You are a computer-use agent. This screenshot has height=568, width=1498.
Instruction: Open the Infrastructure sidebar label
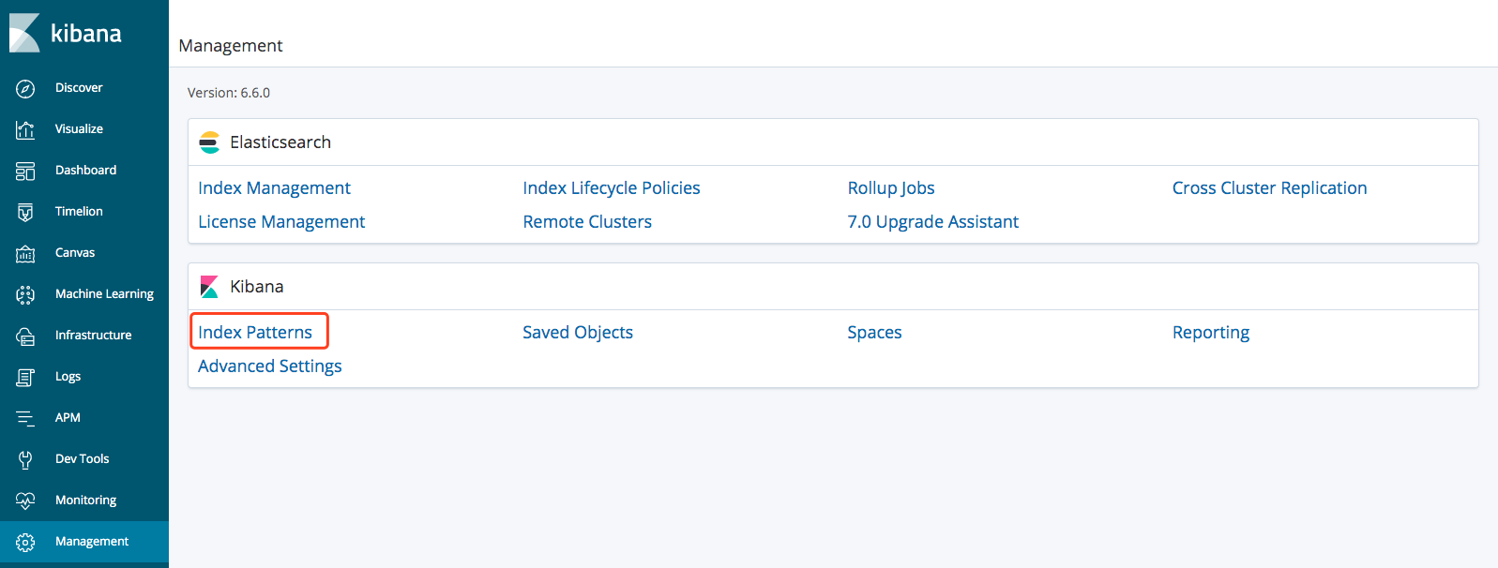93,336
